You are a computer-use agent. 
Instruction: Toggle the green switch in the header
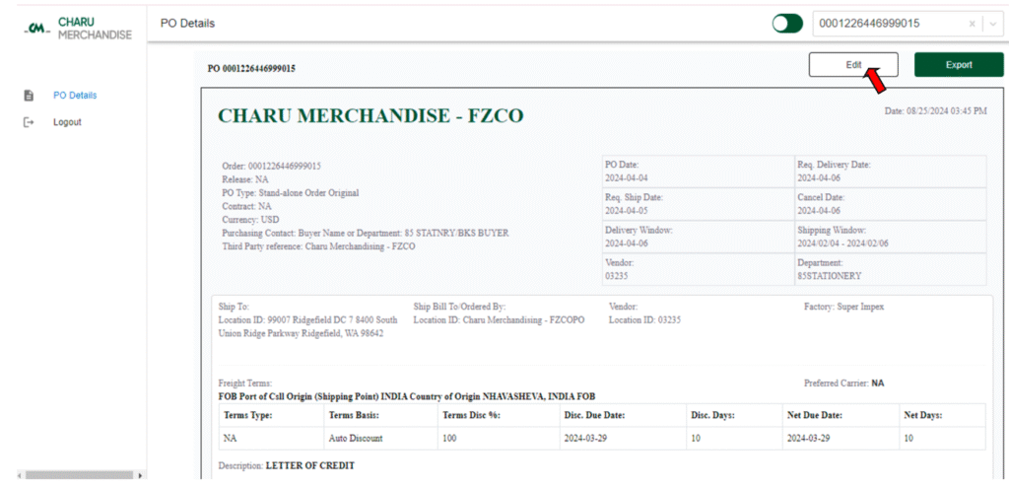[787, 24]
